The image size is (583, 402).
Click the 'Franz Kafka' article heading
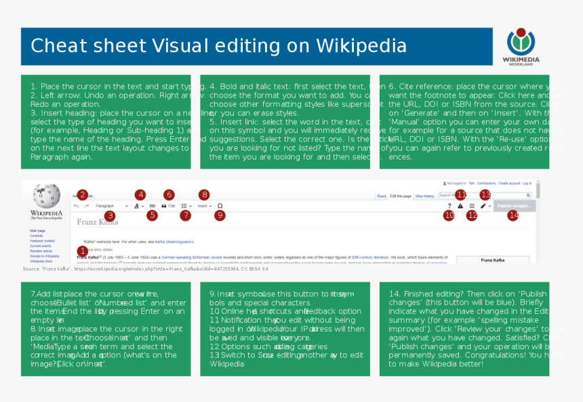pos(98,222)
